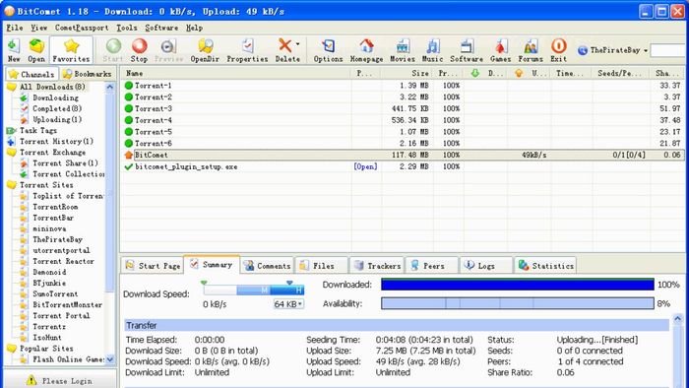The width and height of the screenshot is (689, 388).
Task: Click the sidebar scrollbar down arrow
Action: [110, 359]
